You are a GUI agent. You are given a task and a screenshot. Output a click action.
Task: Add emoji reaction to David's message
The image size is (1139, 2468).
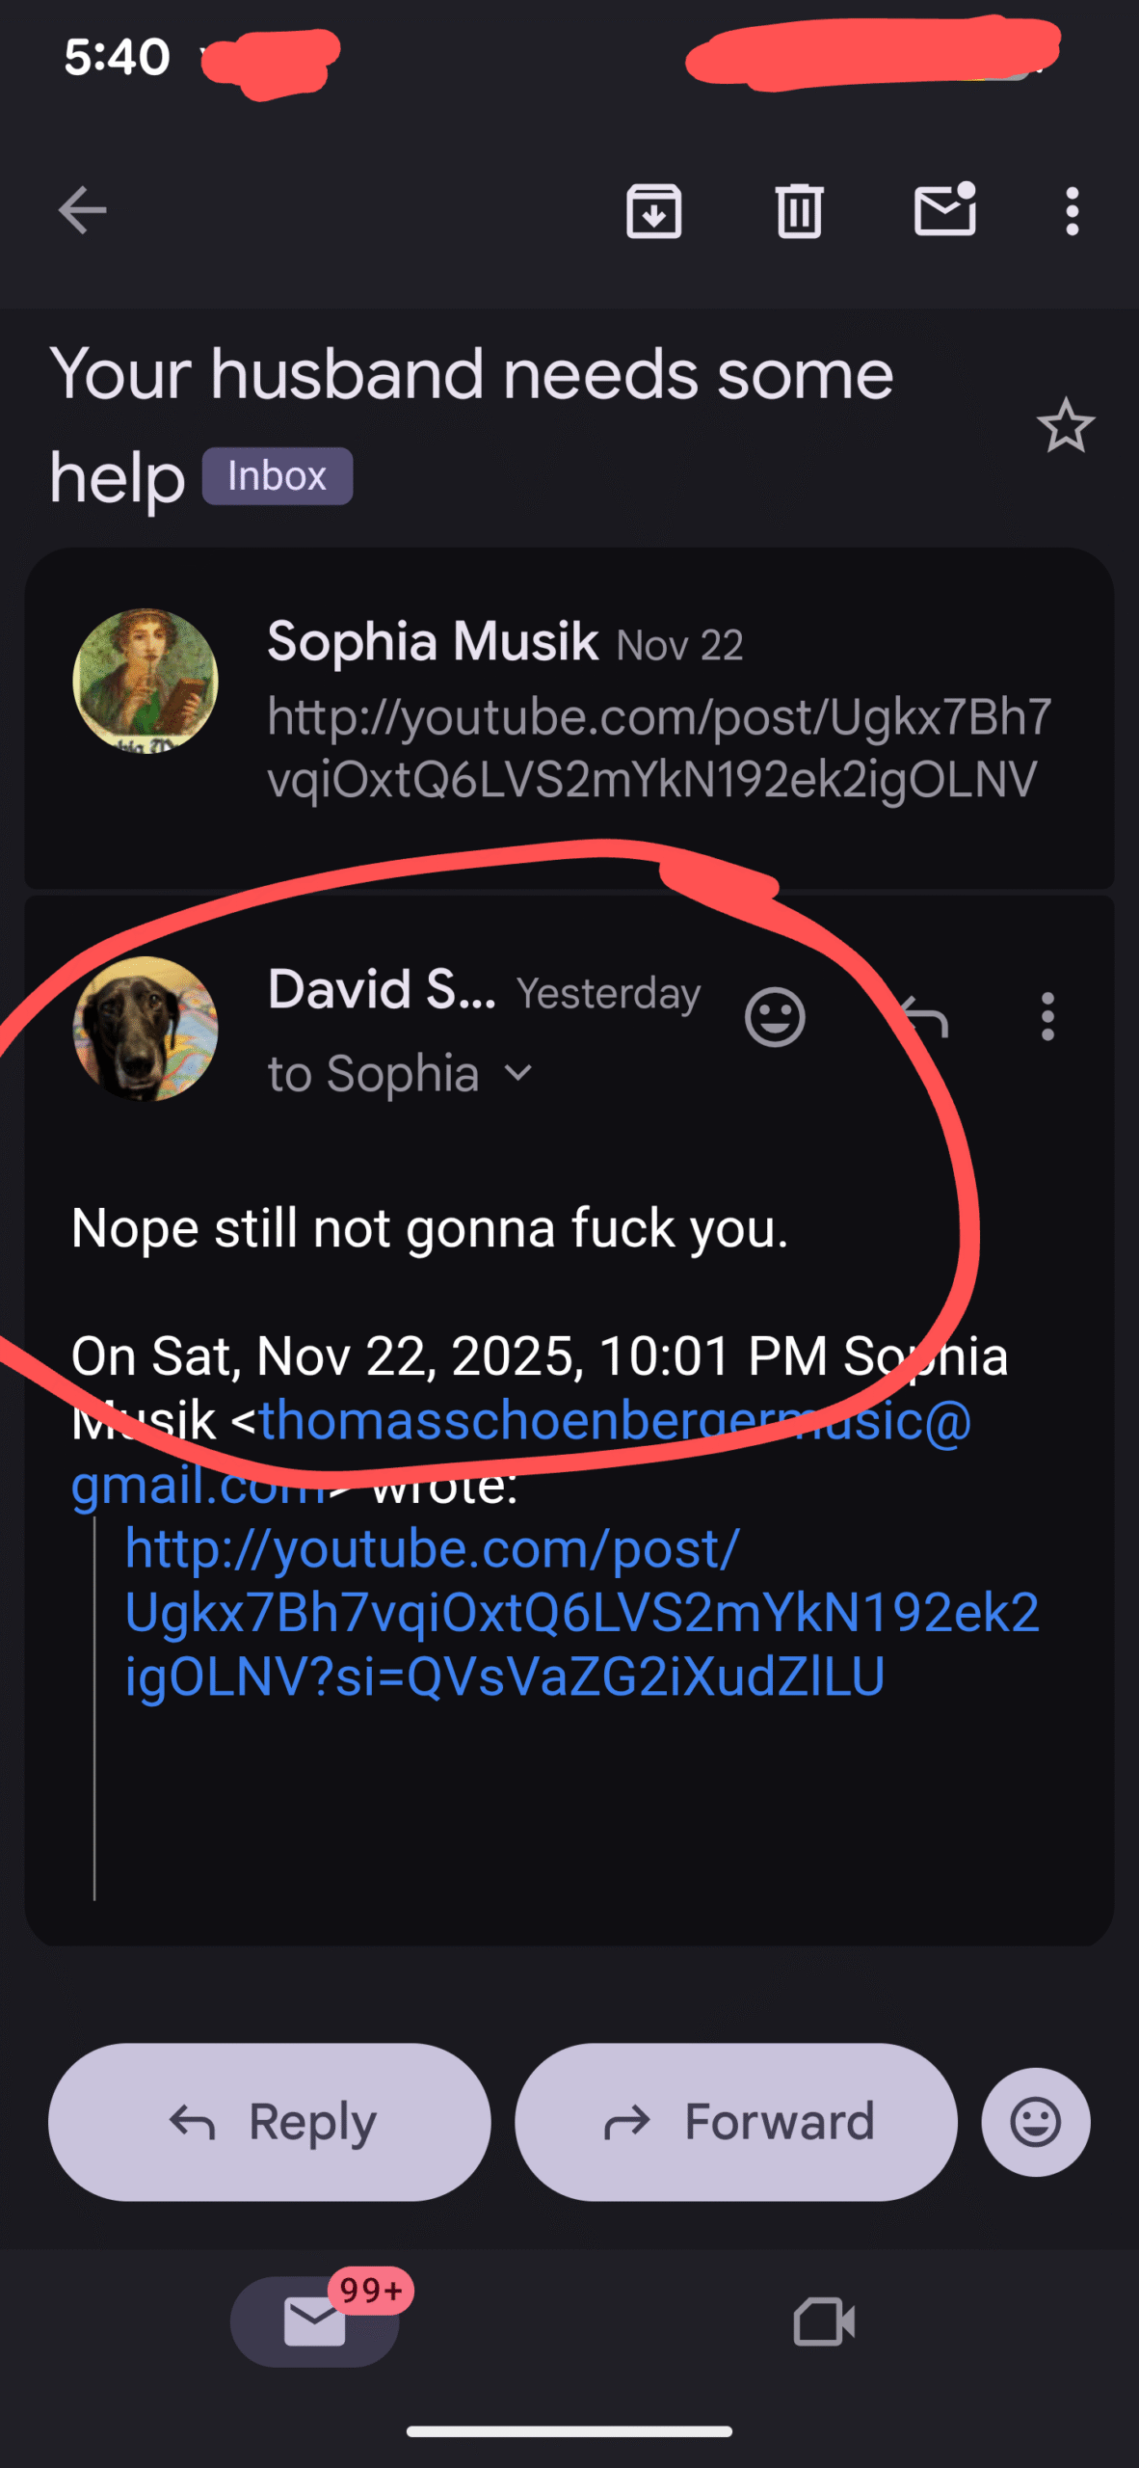[x=775, y=1017]
